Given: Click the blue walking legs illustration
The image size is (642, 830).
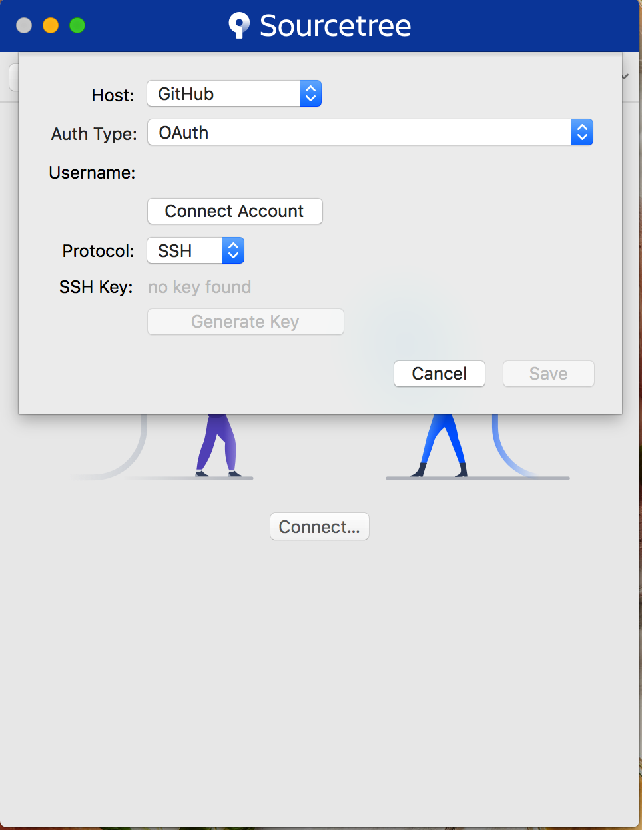Looking at the screenshot, I should [x=439, y=446].
